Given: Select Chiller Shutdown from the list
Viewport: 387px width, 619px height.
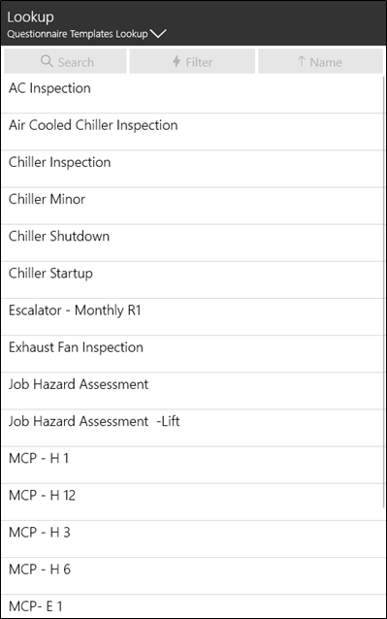Looking at the screenshot, I should click(192, 243).
